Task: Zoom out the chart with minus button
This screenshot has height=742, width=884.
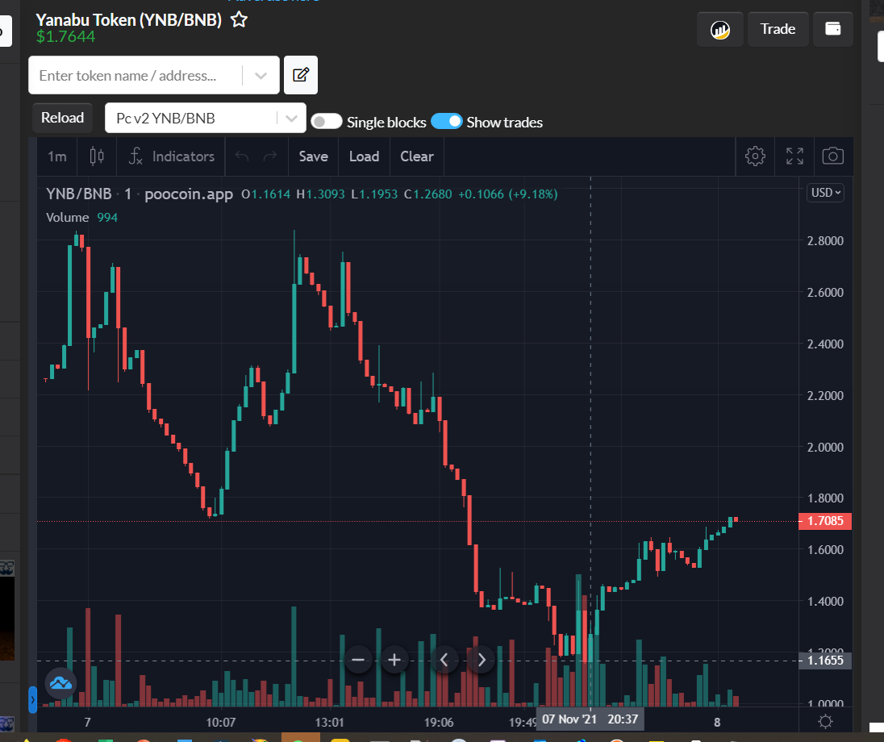Action: point(358,660)
